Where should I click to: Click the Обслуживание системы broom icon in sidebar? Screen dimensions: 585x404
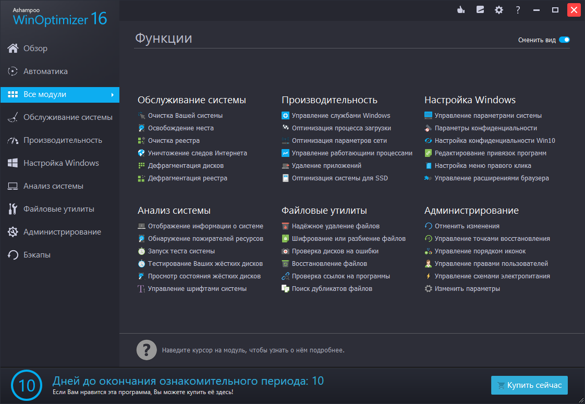(x=13, y=117)
